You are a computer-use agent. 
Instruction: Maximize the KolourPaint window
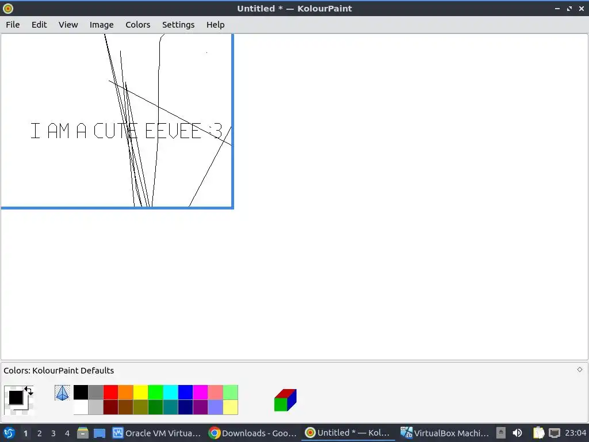pos(569,8)
